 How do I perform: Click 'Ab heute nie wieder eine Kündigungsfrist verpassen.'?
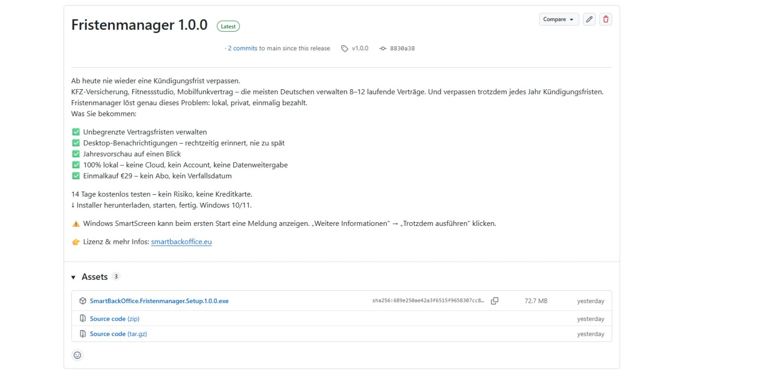tap(156, 81)
